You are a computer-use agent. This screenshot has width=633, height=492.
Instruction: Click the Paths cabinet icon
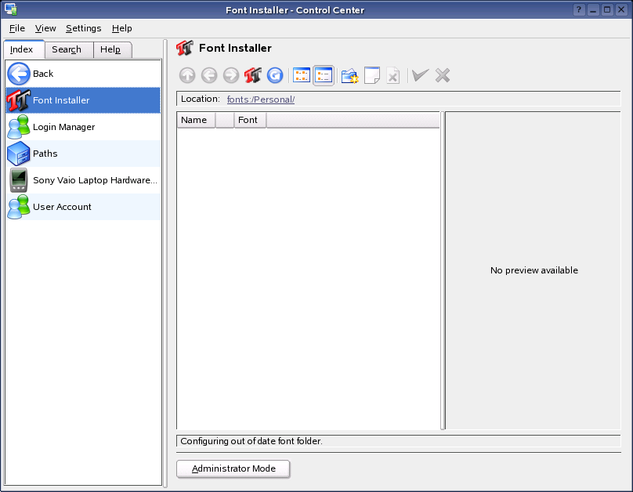(x=19, y=154)
